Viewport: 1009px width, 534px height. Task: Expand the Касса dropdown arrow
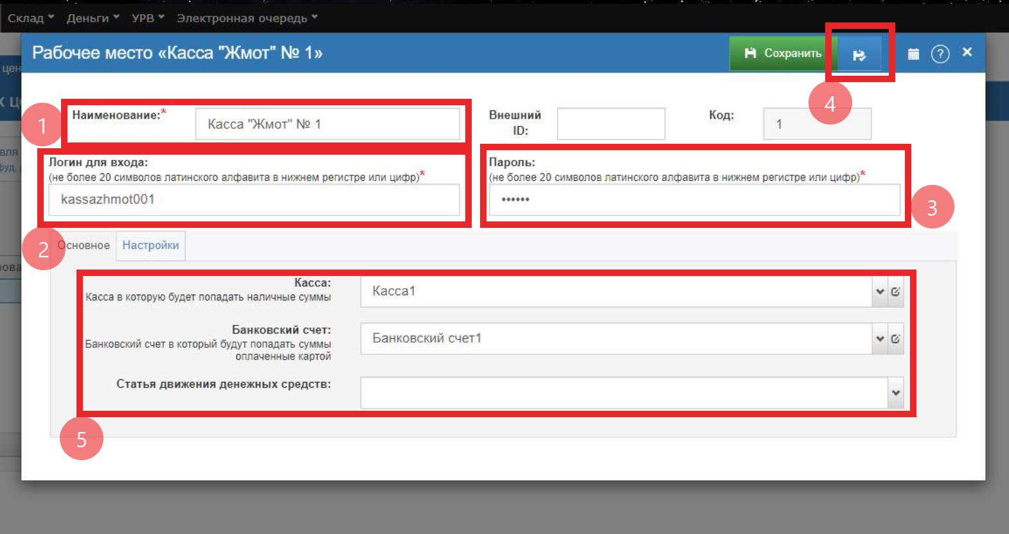click(x=880, y=292)
